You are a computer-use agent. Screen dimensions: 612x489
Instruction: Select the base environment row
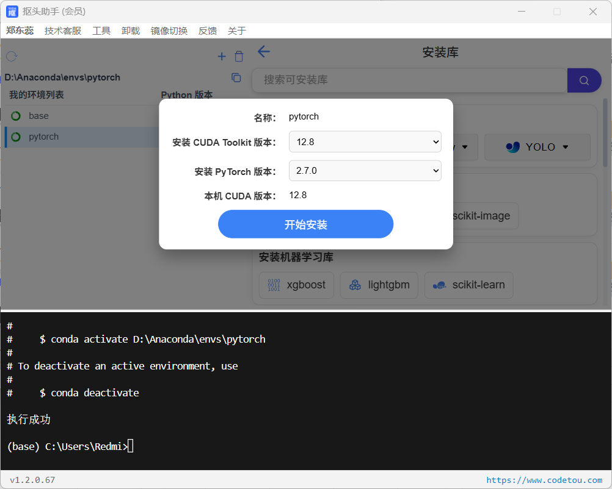(x=81, y=116)
